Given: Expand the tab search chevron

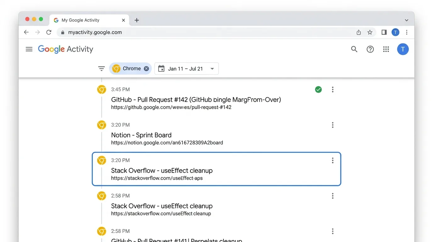Looking at the screenshot, I should click(x=407, y=20).
